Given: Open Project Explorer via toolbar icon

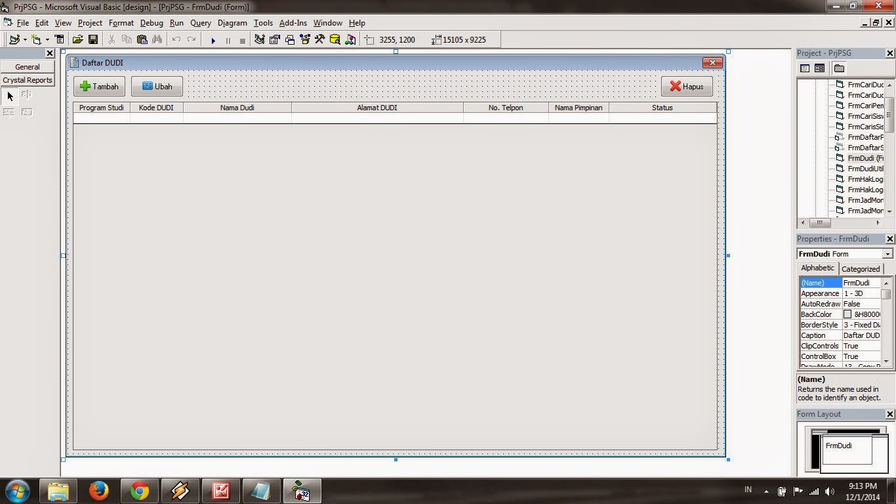Looking at the screenshot, I should pos(260,39).
